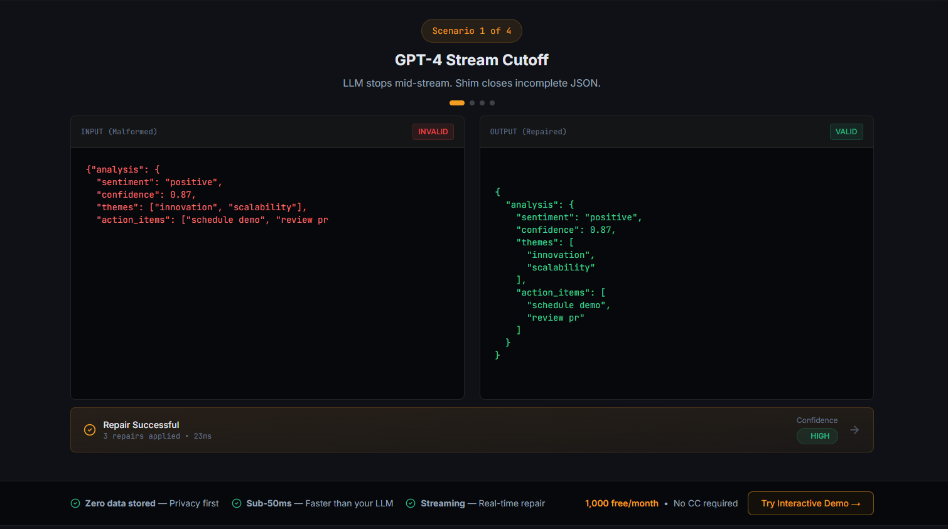Switch to scenario three via progress dot
Viewport: 948px width, 529px height.
(482, 102)
